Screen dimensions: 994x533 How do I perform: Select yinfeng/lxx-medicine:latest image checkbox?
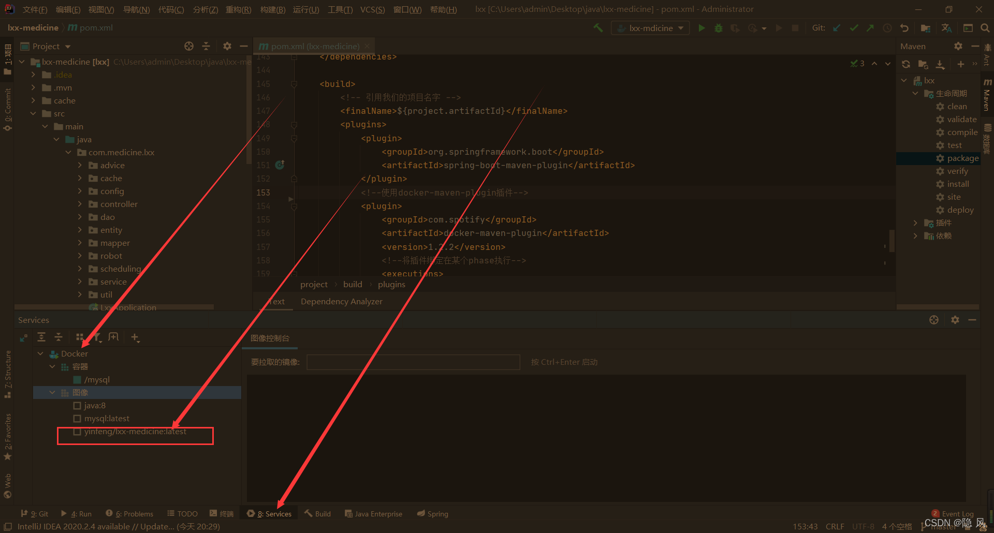[x=77, y=432]
